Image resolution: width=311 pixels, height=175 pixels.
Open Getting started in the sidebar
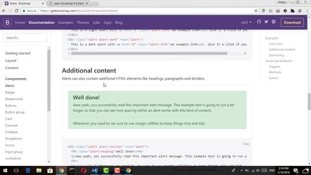tap(17, 53)
